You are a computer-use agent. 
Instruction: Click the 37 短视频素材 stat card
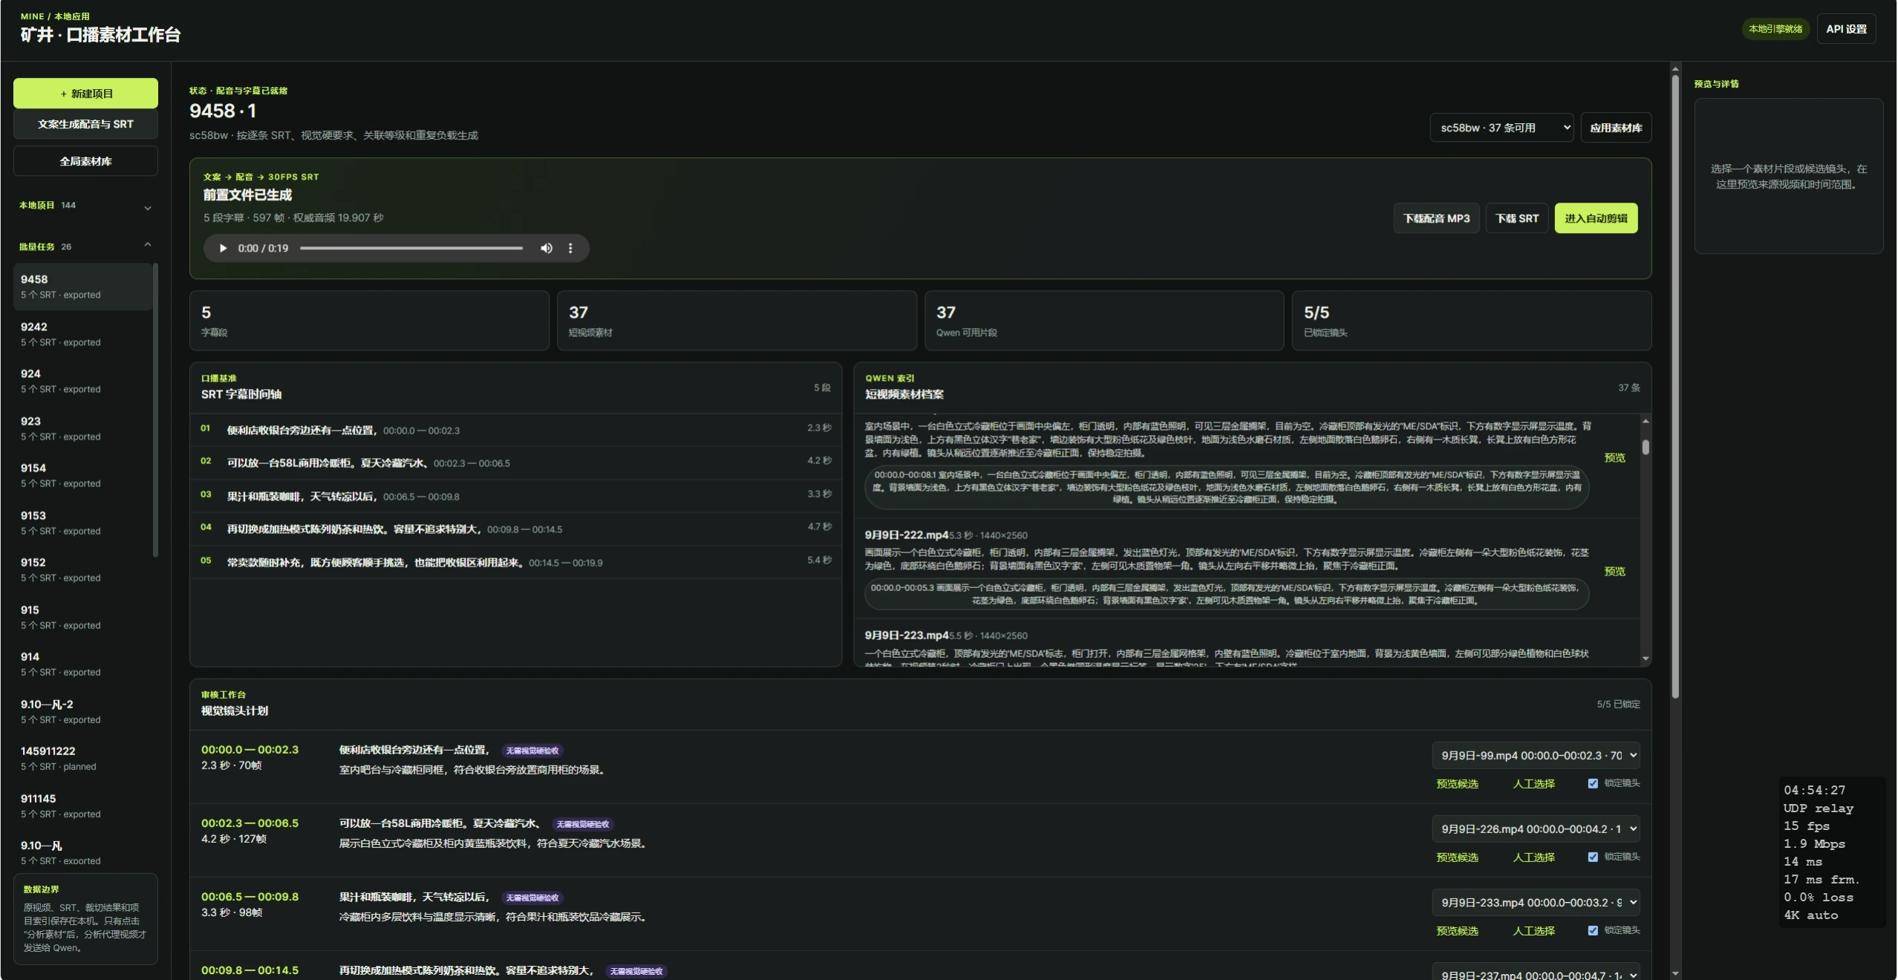(737, 321)
